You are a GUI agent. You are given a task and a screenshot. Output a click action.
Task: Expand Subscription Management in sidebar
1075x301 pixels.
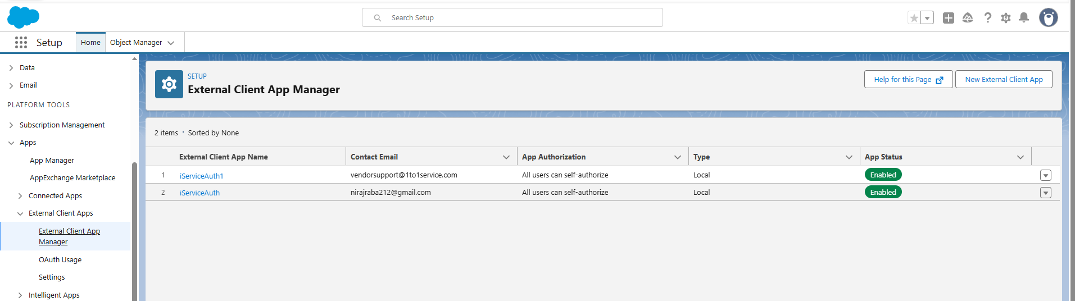click(11, 125)
